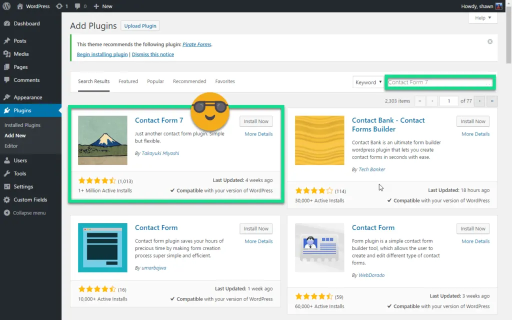Screen dimensions: 512x320
Task: Click the Tools wrench icon in sidebar
Action: (x=7, y=173)
